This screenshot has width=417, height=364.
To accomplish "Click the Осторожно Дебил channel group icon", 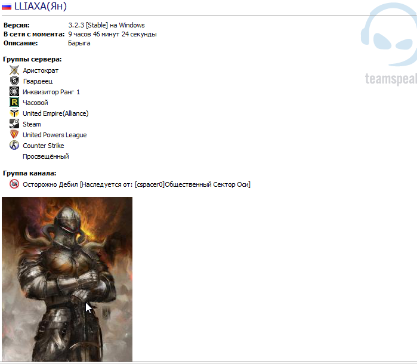I will click(14, 184).
